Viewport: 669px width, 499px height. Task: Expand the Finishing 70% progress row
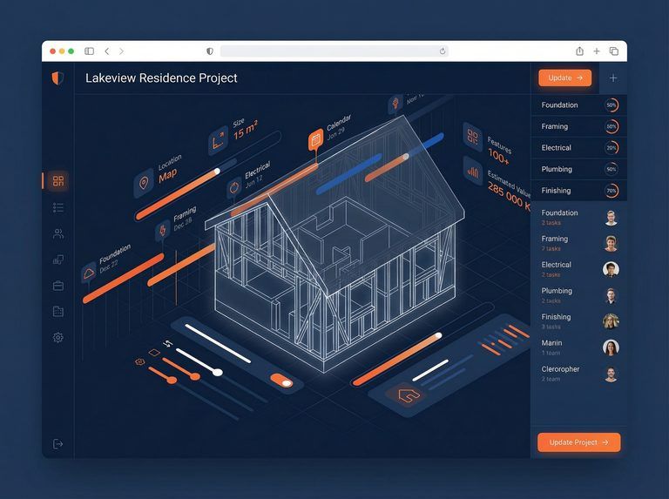[578, 191]
